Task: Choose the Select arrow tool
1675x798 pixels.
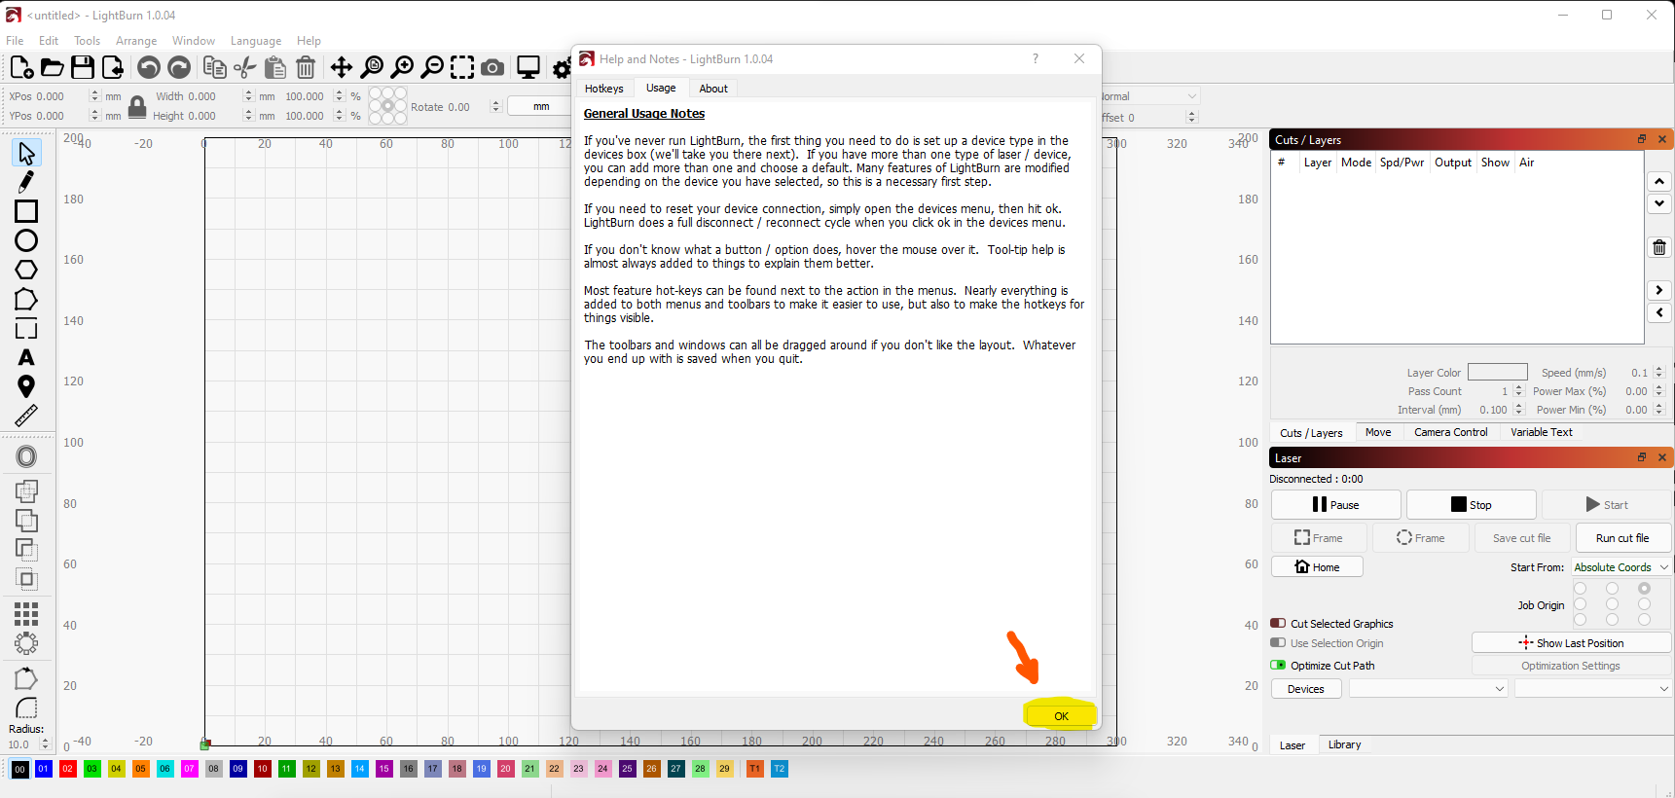Action: click(x=26, y=153)
